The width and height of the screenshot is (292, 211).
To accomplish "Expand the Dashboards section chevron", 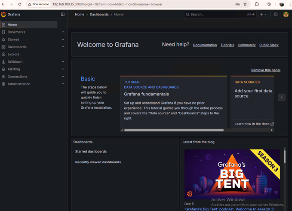I will coord(63,47).
